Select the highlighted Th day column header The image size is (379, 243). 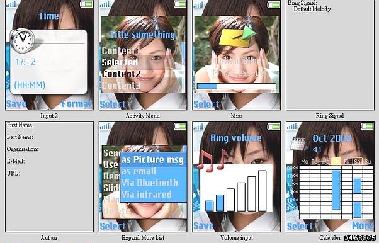pyautogui.click(x=336, y=161)
